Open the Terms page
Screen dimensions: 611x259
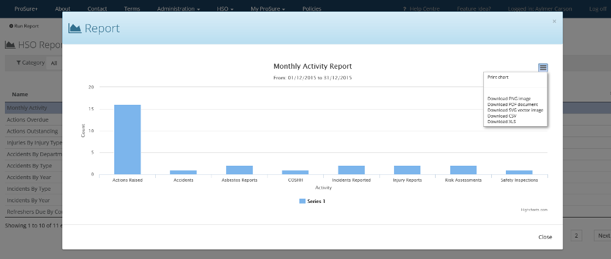point(132,9)
